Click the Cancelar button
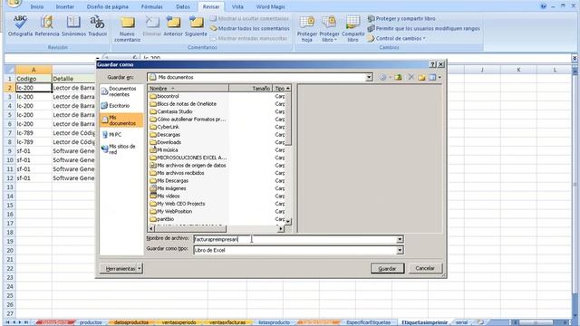Viewport: 580px width, 326px height. (x=425, y=268)
